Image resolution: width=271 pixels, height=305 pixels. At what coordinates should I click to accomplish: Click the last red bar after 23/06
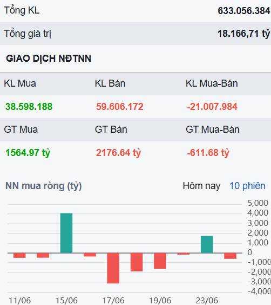[x=231, y=256]
